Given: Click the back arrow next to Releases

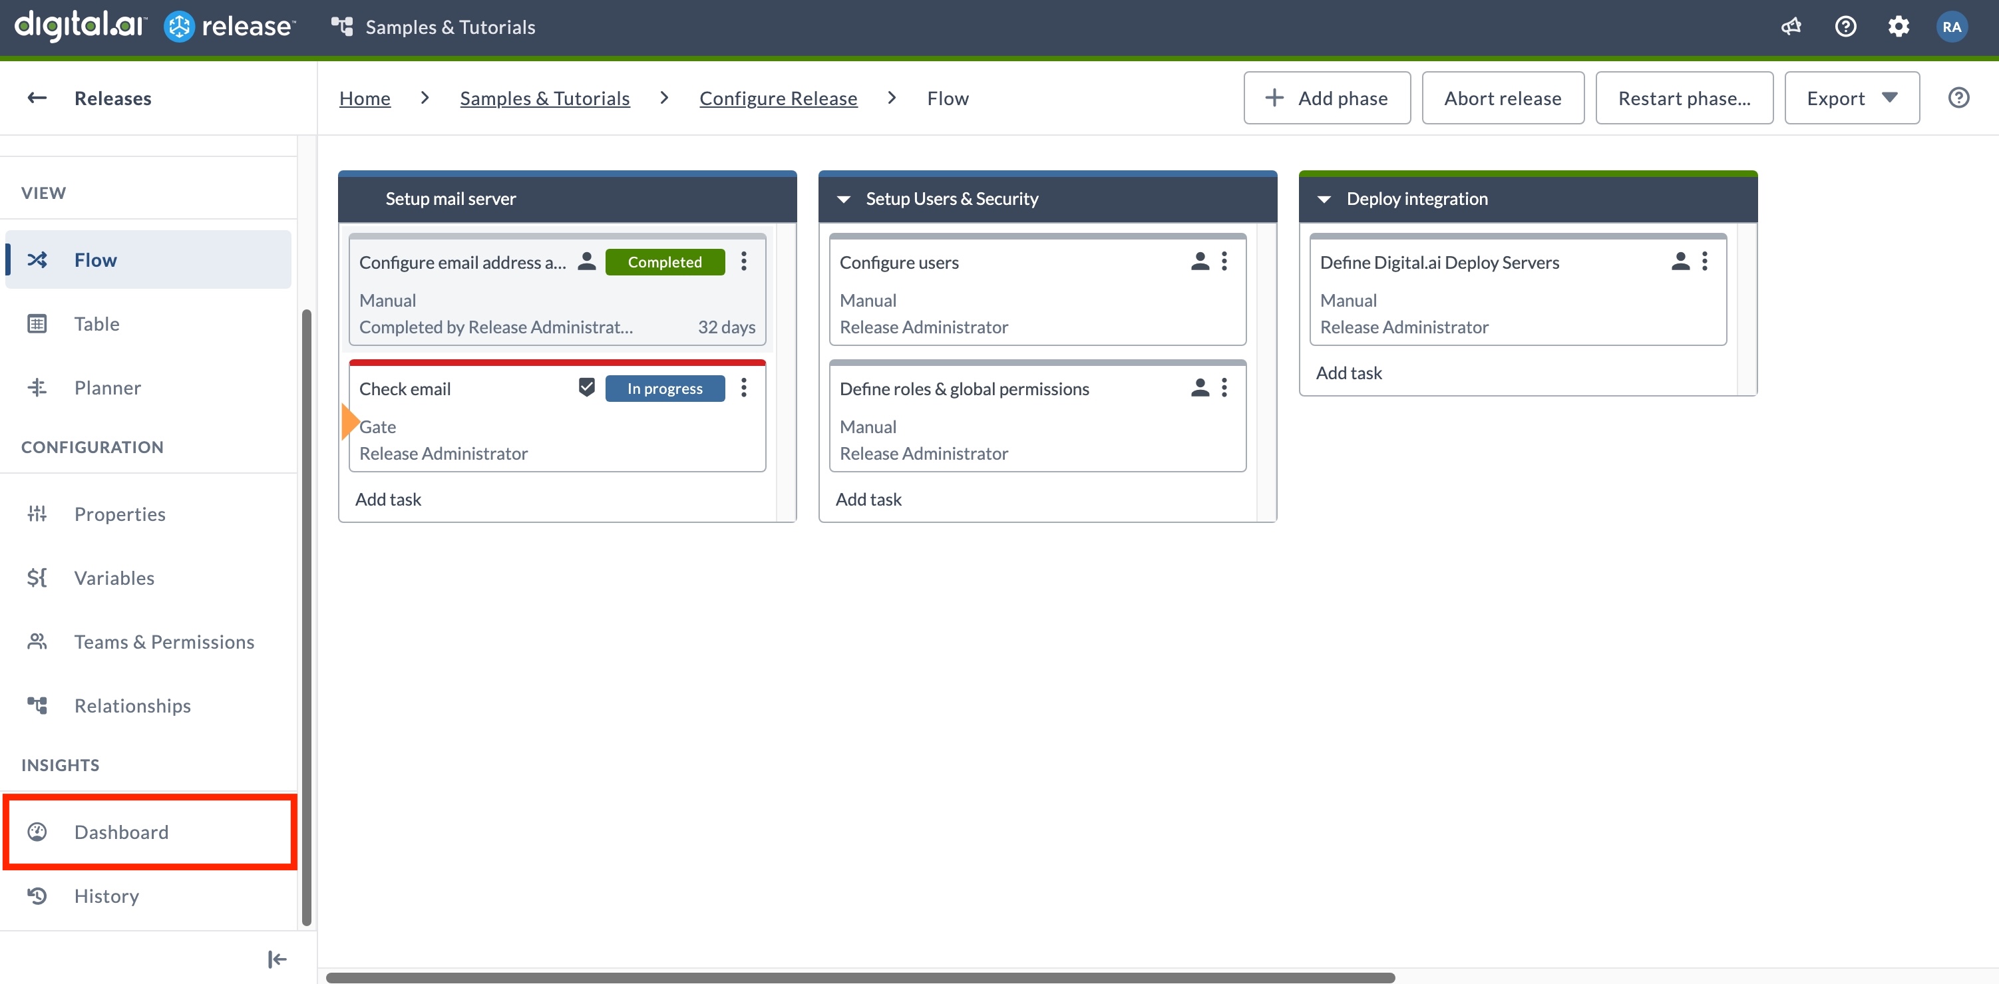Looking at the screenshot, I should [37, 98].
